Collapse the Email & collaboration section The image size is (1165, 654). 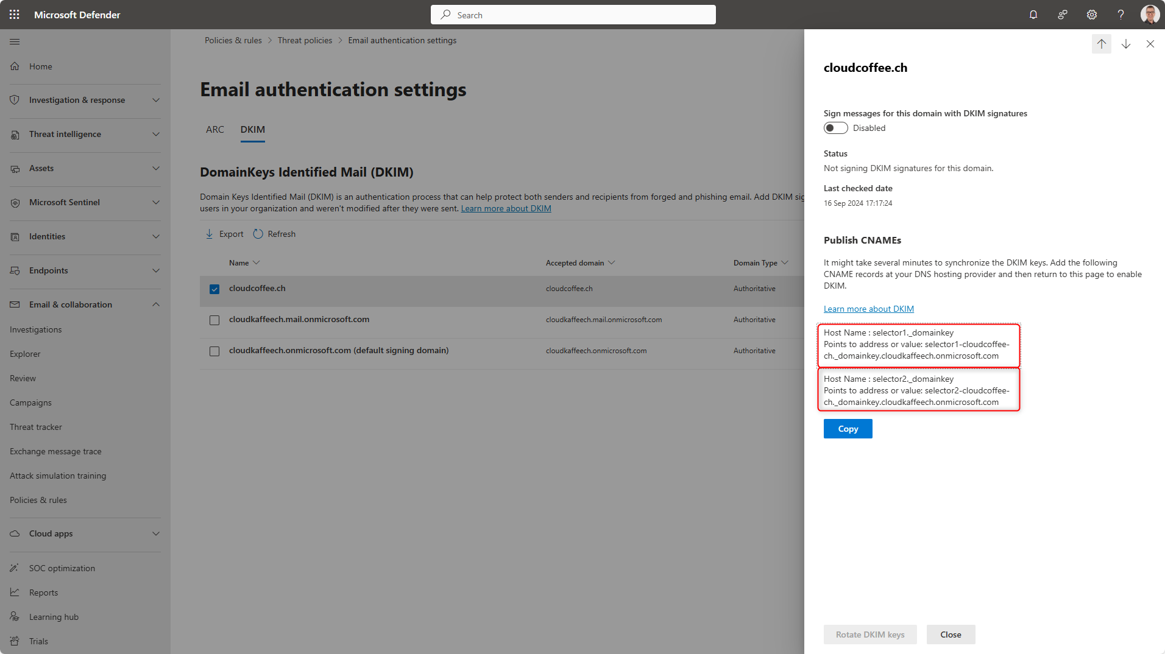155,304
